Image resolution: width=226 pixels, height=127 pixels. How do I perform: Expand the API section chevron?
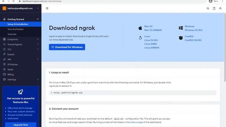pyautogui.click(x=38, y=59)
